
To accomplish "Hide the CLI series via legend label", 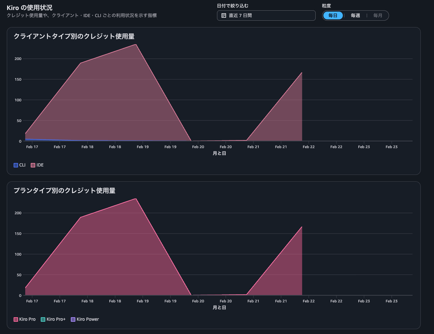I will point(22,165).
